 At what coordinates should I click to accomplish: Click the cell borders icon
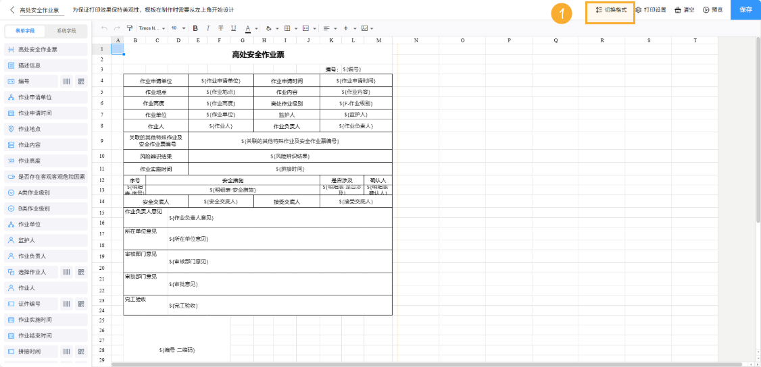point(287,28)
